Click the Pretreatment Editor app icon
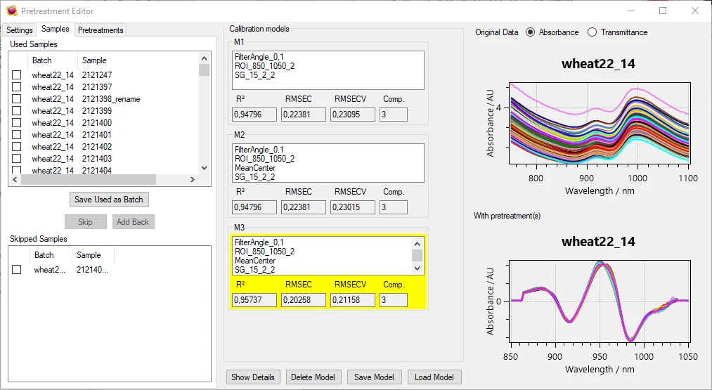The height and width of the screenshot is (390, 712). pos(11,11)
